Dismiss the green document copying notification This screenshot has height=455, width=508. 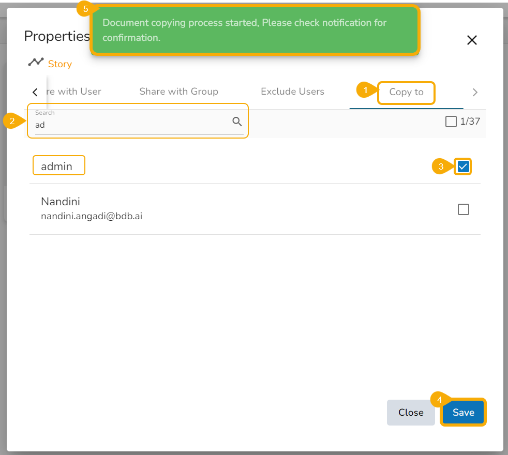click(255, 30)
